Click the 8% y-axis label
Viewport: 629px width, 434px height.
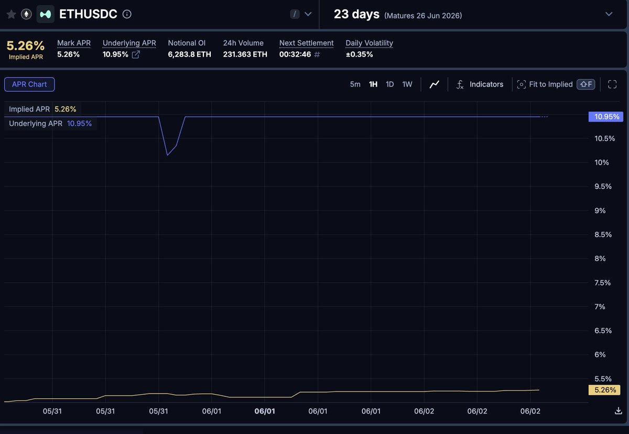(601, 258)
